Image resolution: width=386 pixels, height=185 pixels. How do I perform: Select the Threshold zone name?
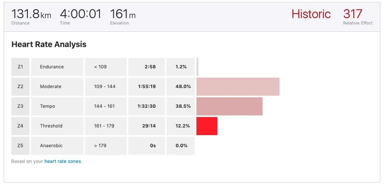(51, 126)
